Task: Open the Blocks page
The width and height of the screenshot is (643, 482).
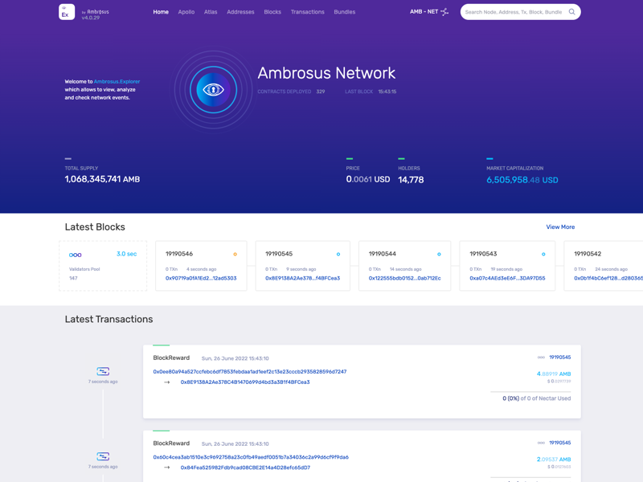Action: pos(272,12)
